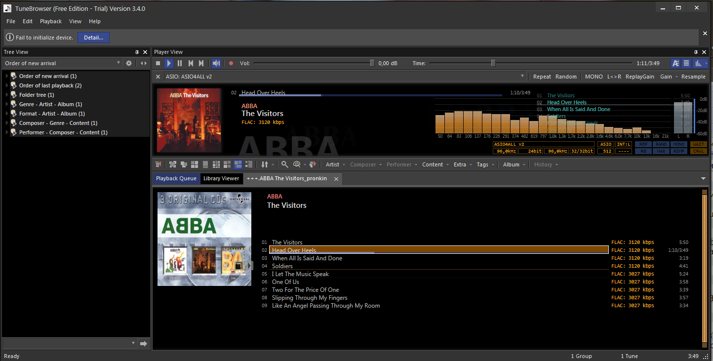Screen dimensions: 713x361
Task: Open the File menu
Action: [11, 21]
